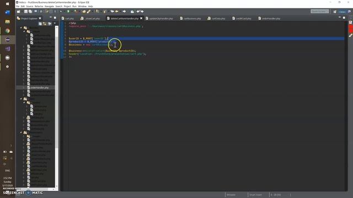Open File Explorer from the Windows taskbar
Screen dimensions: 353x198
7,21
